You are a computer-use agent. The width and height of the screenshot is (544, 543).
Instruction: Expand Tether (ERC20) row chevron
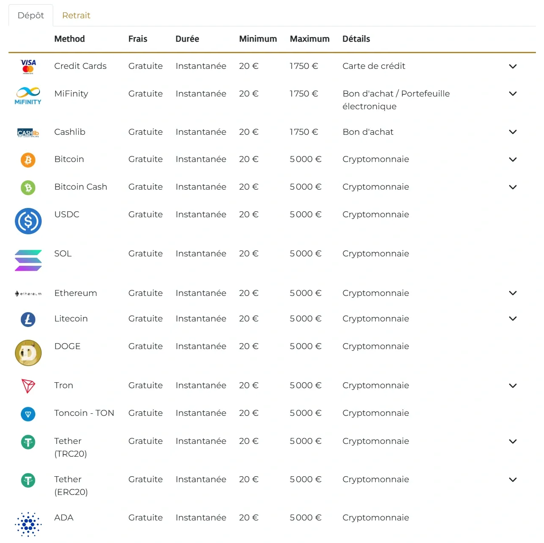[513, 480]
